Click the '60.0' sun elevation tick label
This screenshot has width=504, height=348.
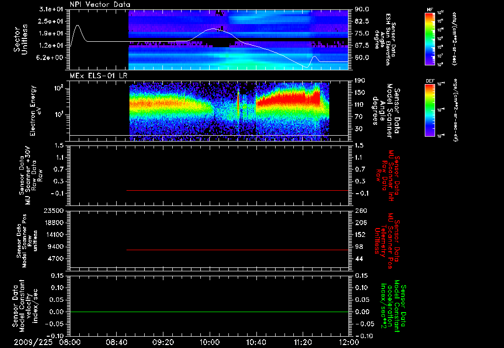click(x=362, y=58)
